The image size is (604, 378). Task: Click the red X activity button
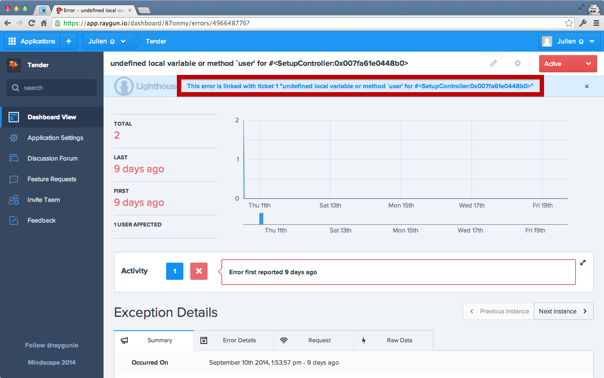(x=199, y=271)
